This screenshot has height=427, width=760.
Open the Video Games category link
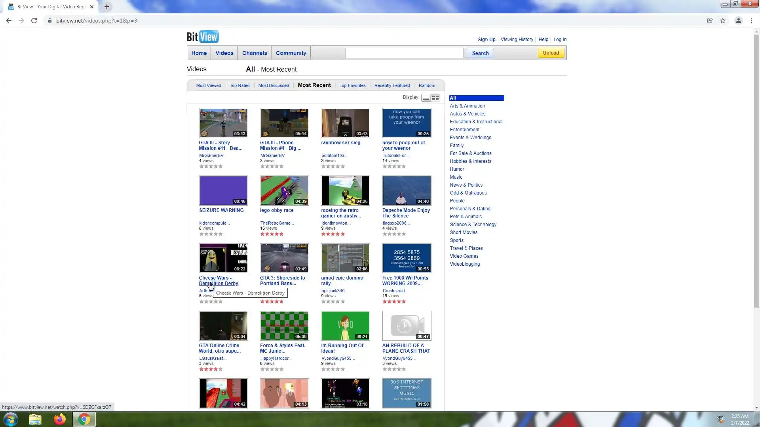464,256
